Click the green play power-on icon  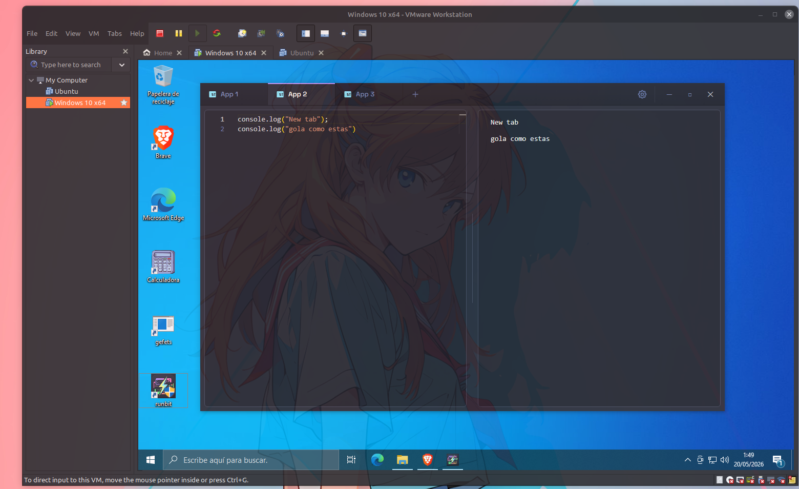[197, 33]
